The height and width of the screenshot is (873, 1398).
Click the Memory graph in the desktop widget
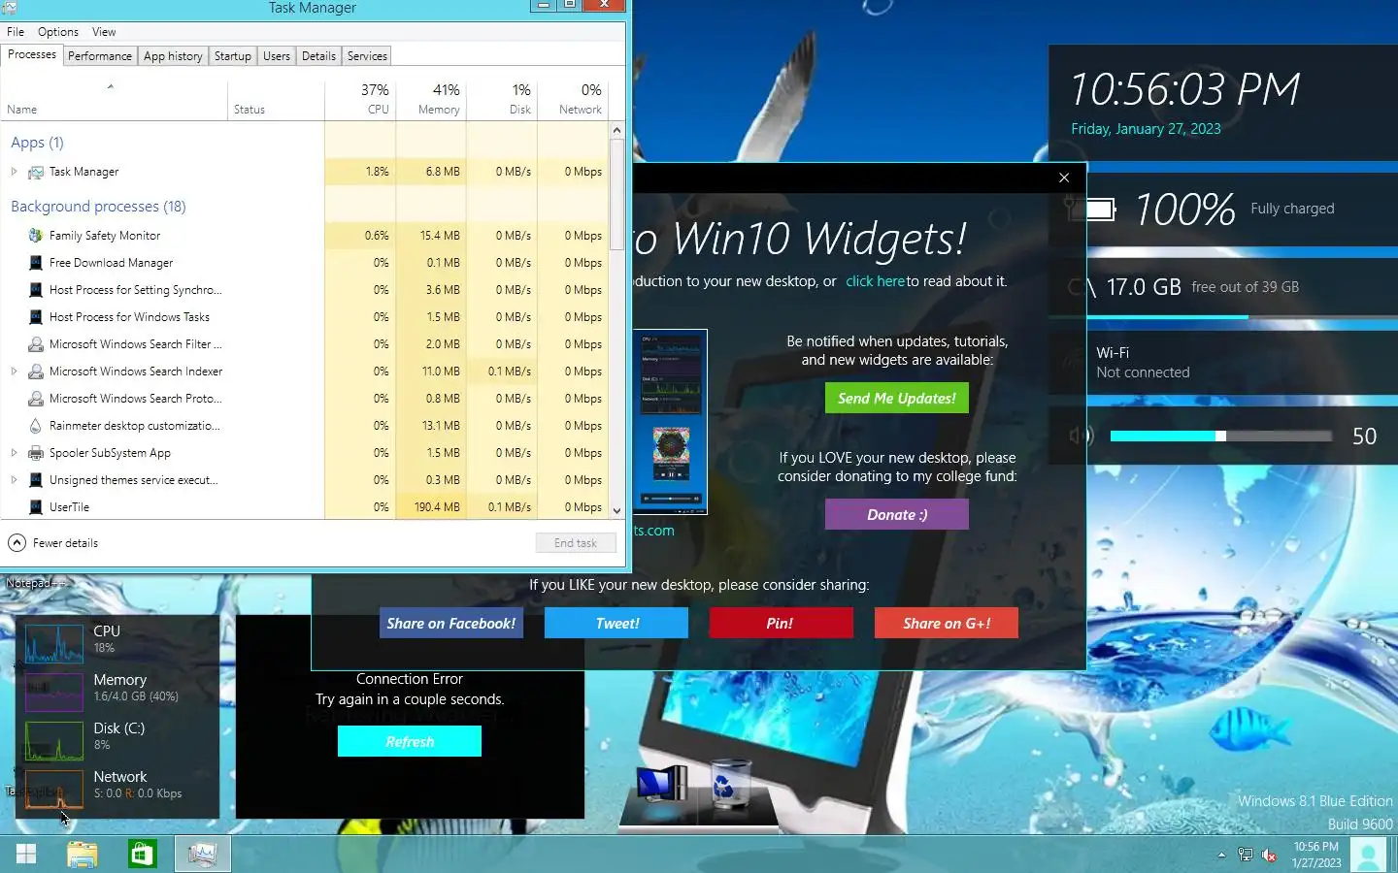point(54,693)
